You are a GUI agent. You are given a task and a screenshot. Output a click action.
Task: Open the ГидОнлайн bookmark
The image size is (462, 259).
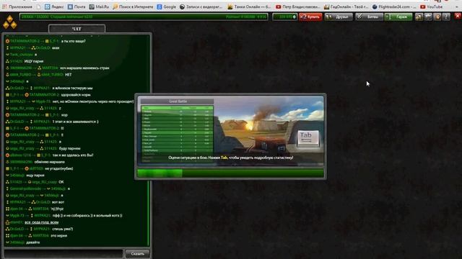coord(346,6)
